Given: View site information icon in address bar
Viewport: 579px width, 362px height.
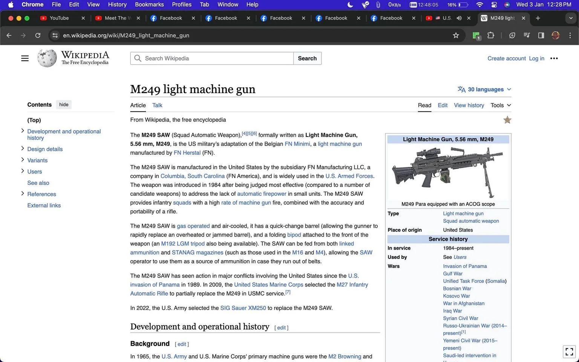Looking at the screenshot, I should (x=55, y=35).
